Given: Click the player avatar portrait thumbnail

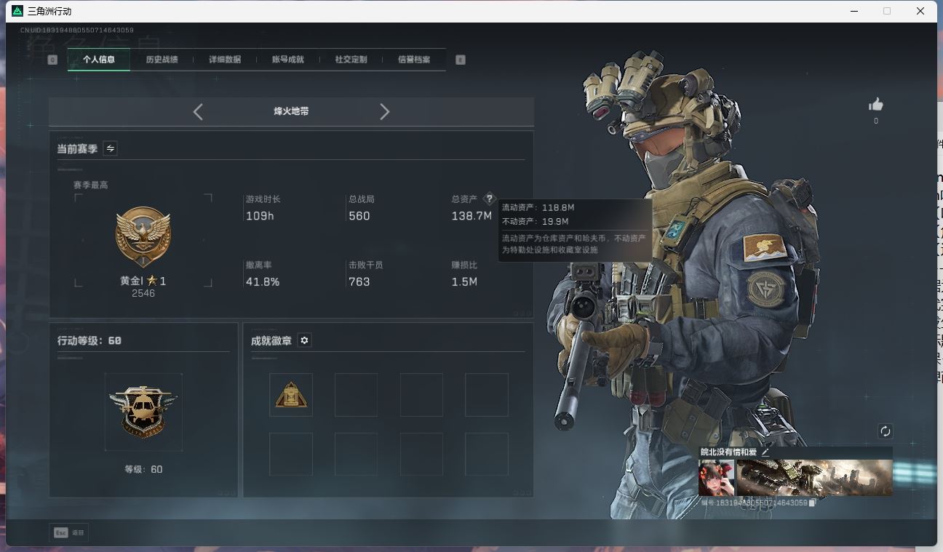Looking at the screenshot, I should [716, 478].
